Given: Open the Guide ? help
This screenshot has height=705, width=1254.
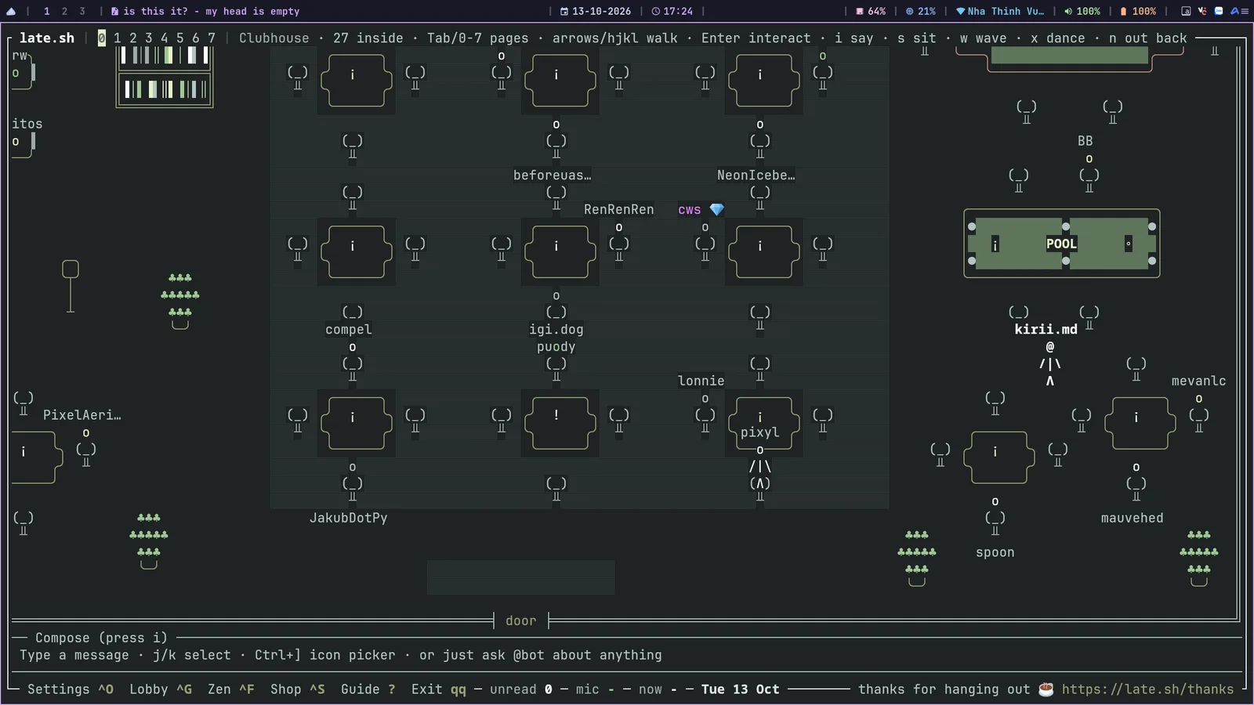Looking at the screenshot, I should (x=368, y=689).
